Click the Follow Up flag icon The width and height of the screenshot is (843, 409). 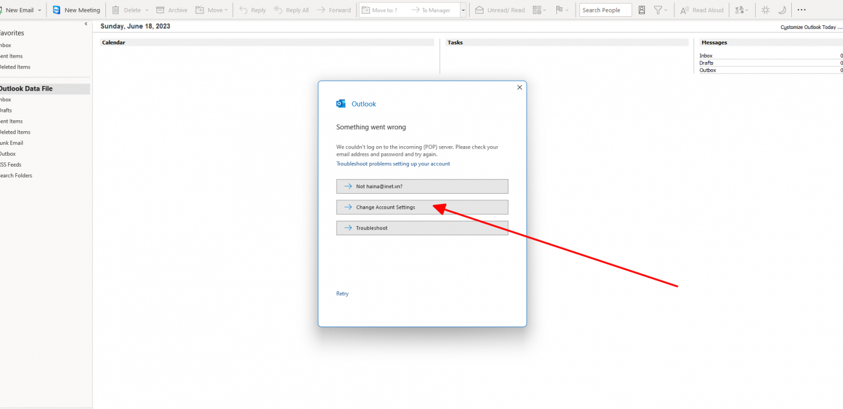tap(559, 10)
